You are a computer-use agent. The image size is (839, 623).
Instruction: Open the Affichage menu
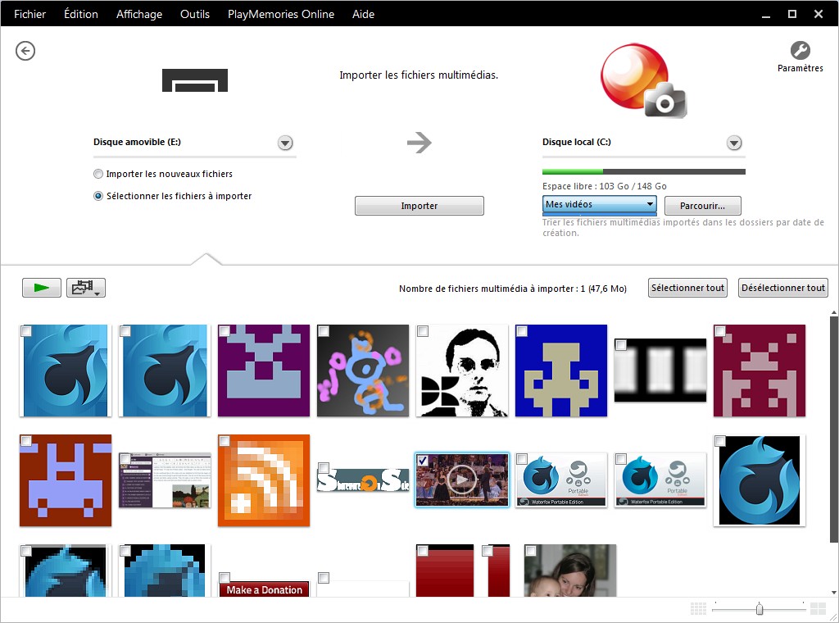point(139,14)
